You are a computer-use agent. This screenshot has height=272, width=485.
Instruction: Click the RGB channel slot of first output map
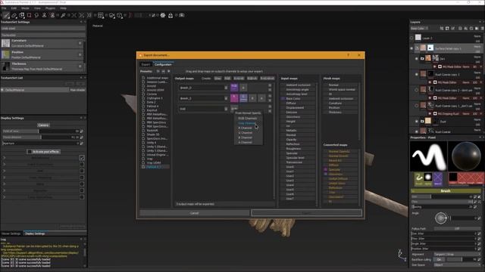[234, 88]
